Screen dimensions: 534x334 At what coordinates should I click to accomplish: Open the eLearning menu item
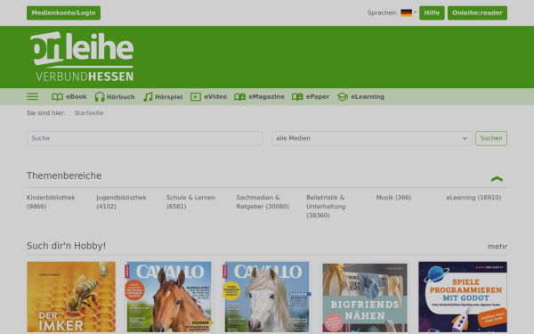(x=360, y=97)
